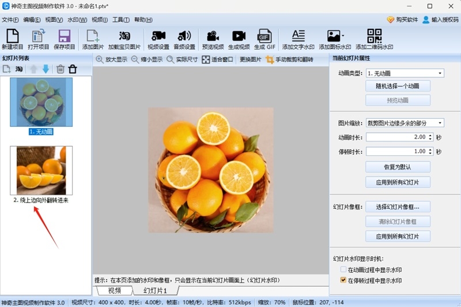Click 预览视频 to preview the video
The image size is (461, 307).
click(213, 39)
